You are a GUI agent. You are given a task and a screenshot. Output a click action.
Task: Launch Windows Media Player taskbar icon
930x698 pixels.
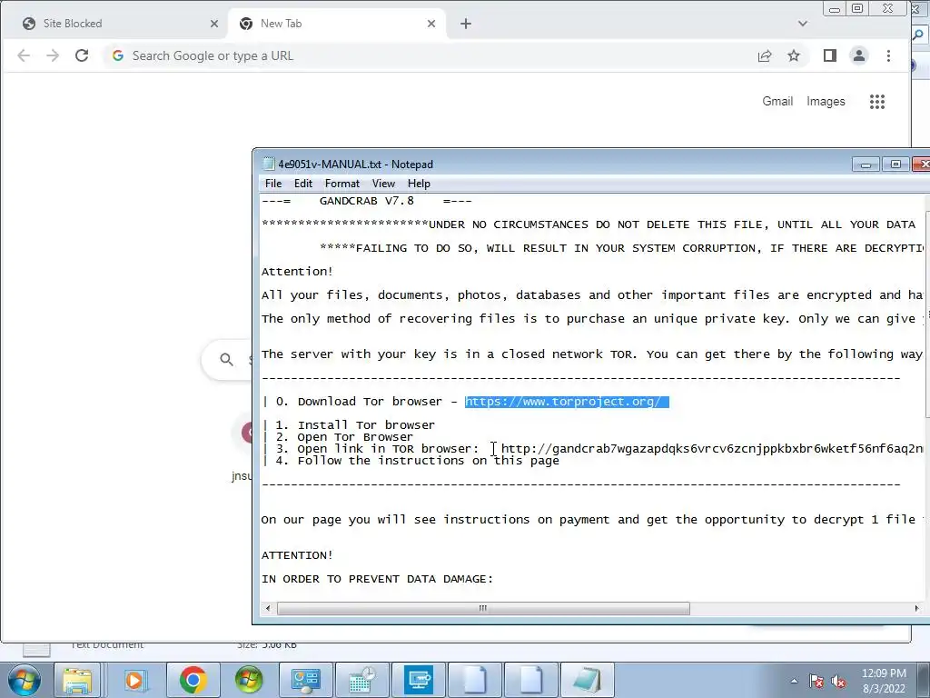click(x=135, y=680)
